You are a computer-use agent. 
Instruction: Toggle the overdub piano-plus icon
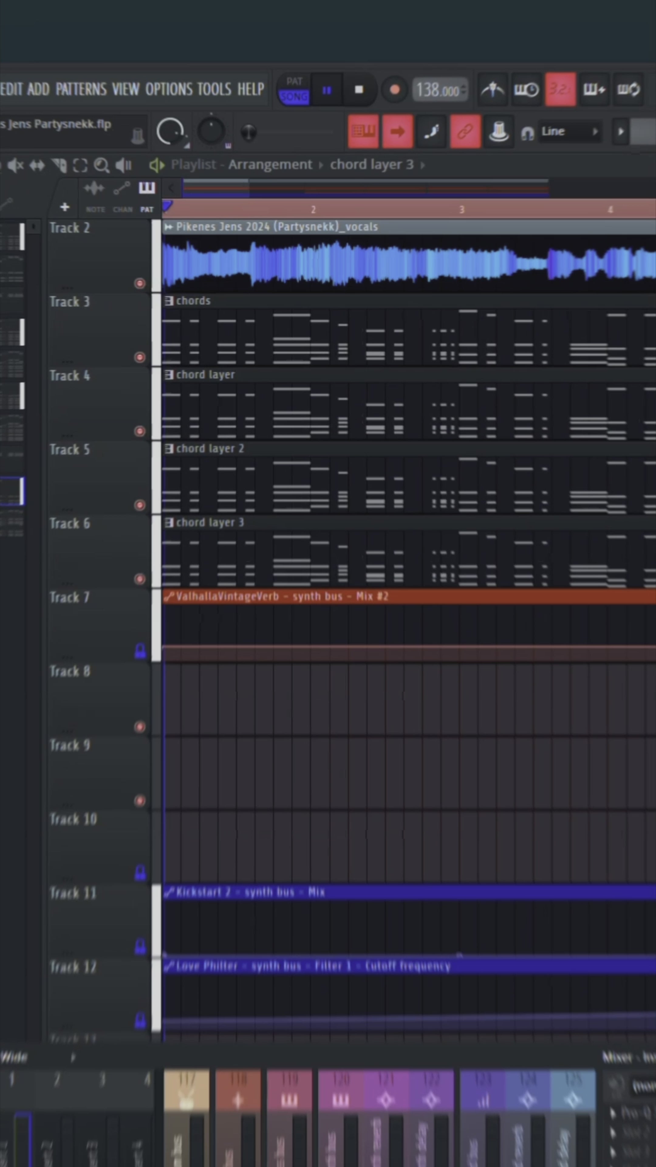594,89
